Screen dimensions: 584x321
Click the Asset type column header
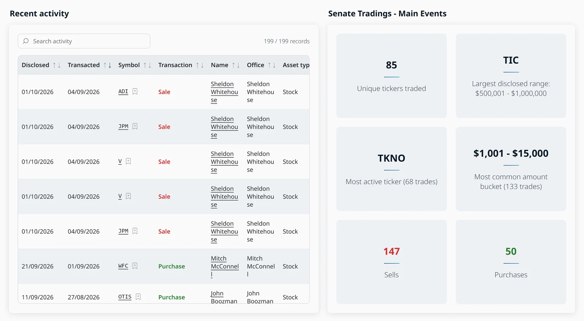pyautogui.click(x=296, y=65)
